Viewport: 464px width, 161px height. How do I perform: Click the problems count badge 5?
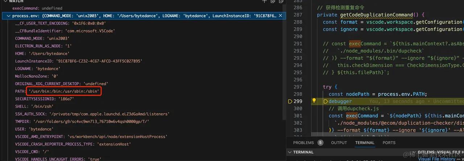(320, 143)
